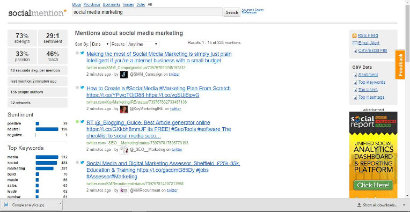Click the neutral sentiment bar

coord(47,129)
